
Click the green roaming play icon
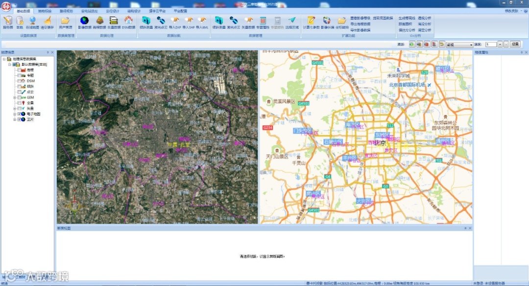point(412,44)
